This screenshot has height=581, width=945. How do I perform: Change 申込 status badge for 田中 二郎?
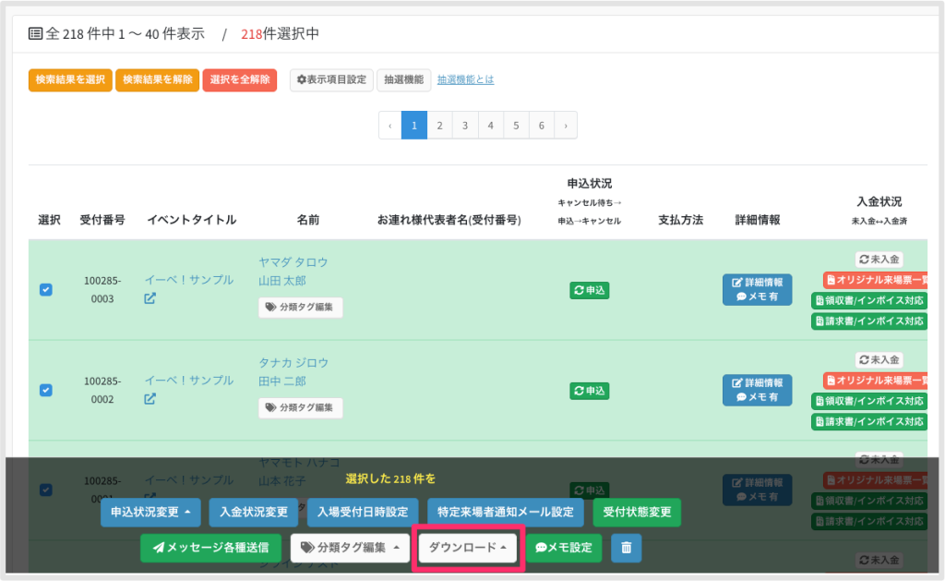click(590, 391)
